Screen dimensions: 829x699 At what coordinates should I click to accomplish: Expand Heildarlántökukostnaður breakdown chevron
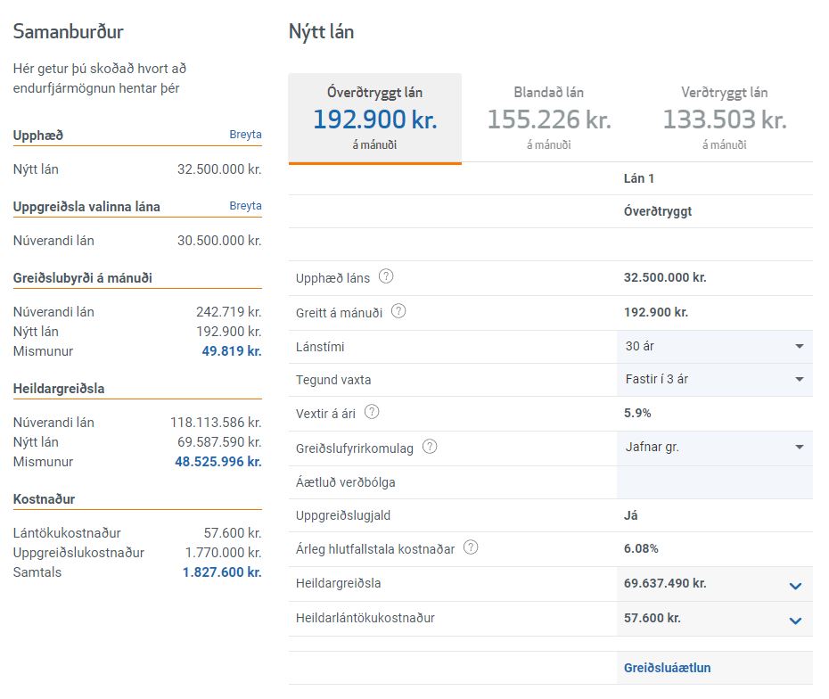click(x=795, y=620)
